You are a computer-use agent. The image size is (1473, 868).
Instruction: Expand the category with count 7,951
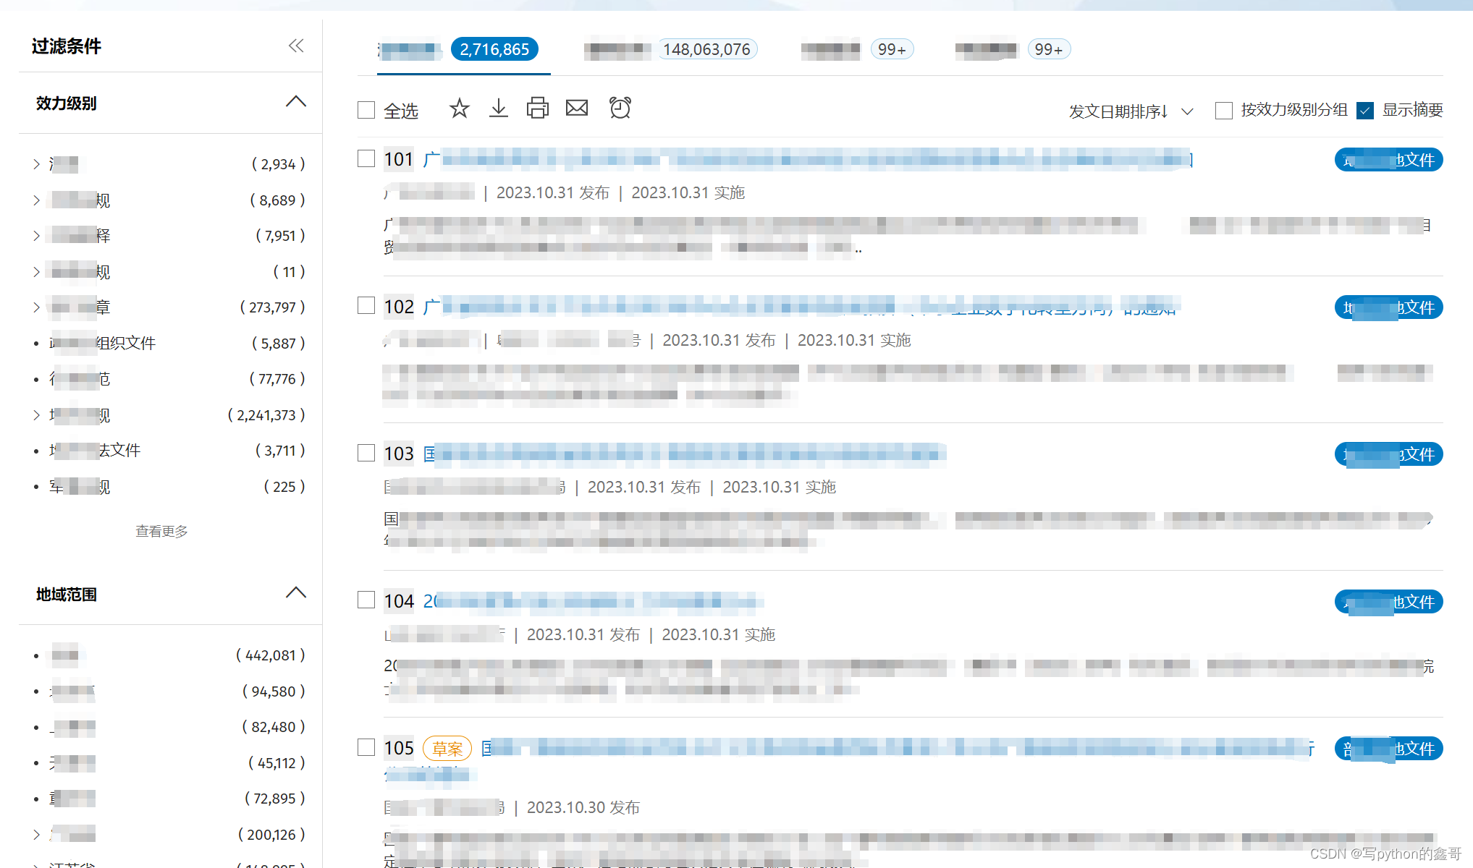click(36, 236)
